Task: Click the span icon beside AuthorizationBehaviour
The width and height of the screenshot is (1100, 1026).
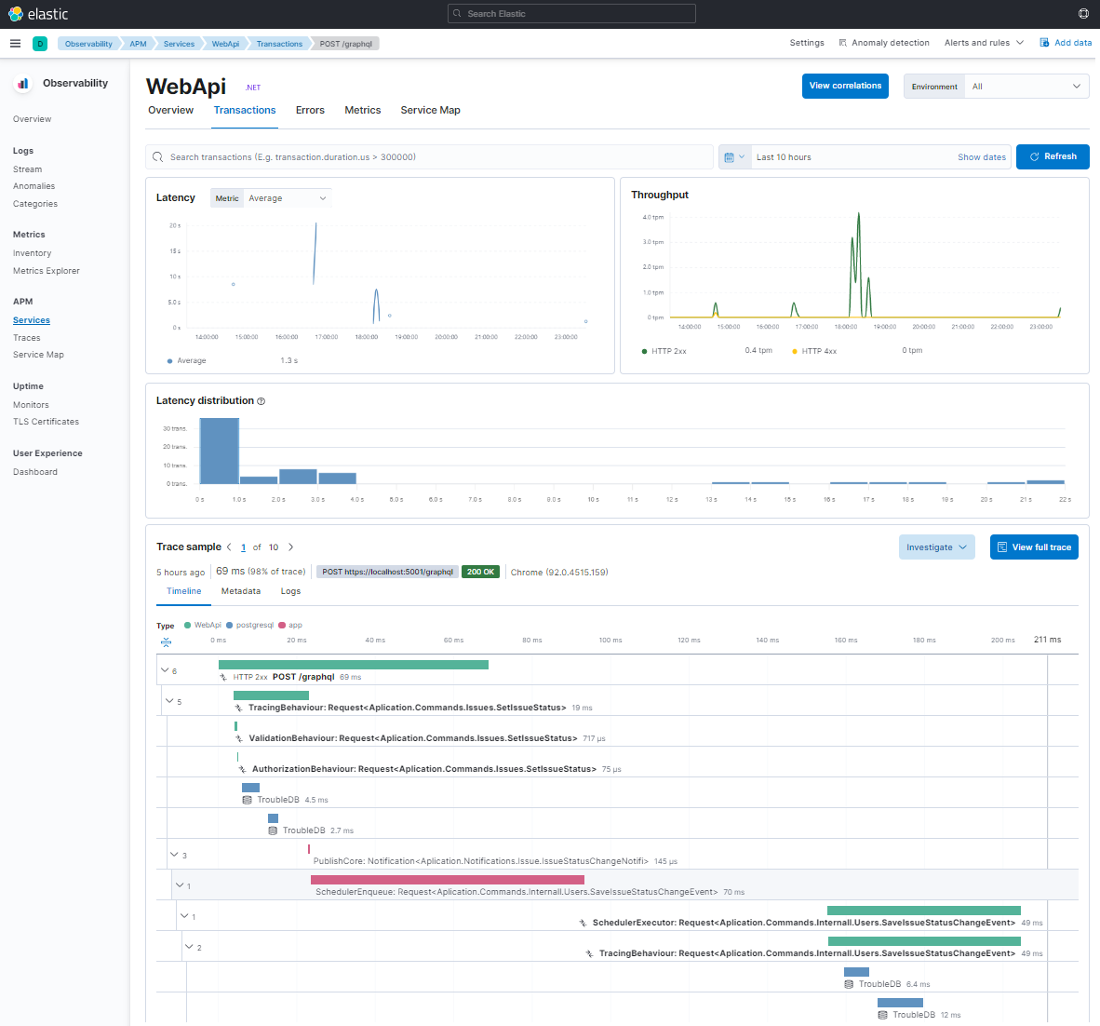Action: 243,769
